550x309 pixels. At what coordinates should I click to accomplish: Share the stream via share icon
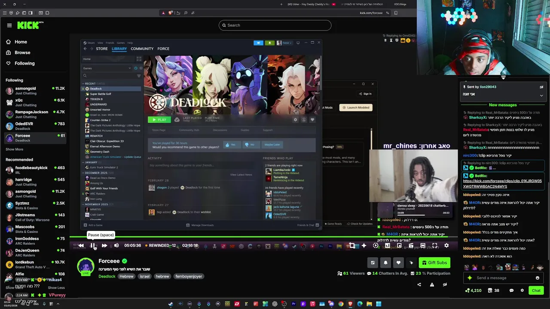pos(419,284)
